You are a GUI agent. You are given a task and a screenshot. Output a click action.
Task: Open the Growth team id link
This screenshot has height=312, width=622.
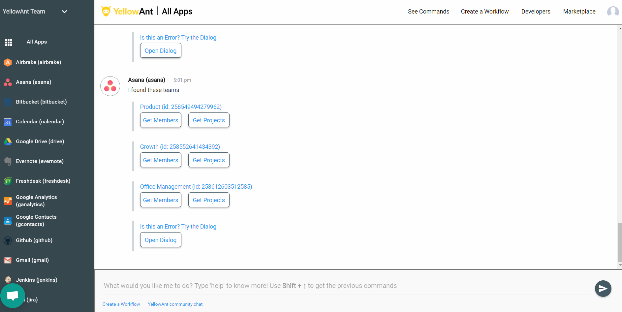pyautogui.click(x=180, y=147)
